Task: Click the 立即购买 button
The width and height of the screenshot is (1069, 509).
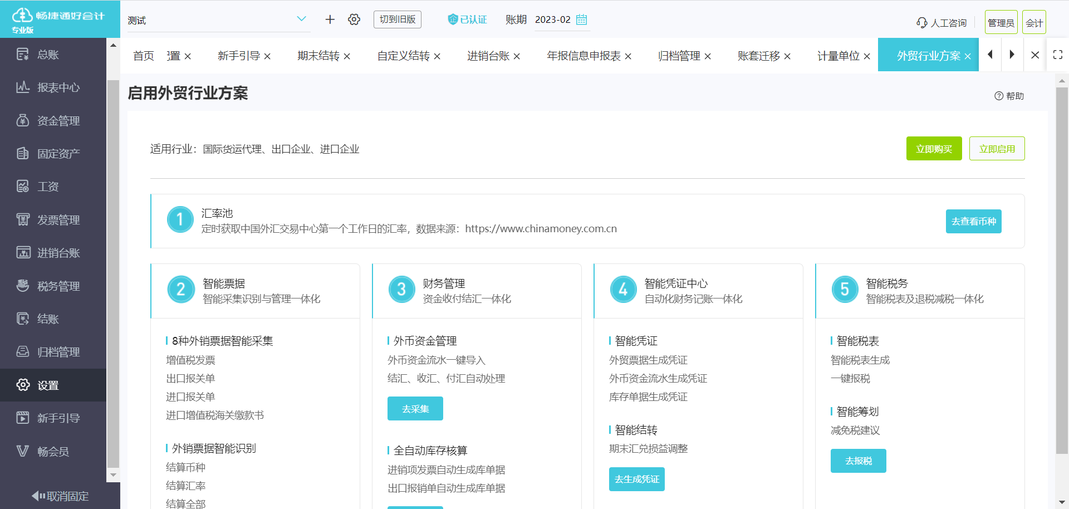Action: pos(934,149)
